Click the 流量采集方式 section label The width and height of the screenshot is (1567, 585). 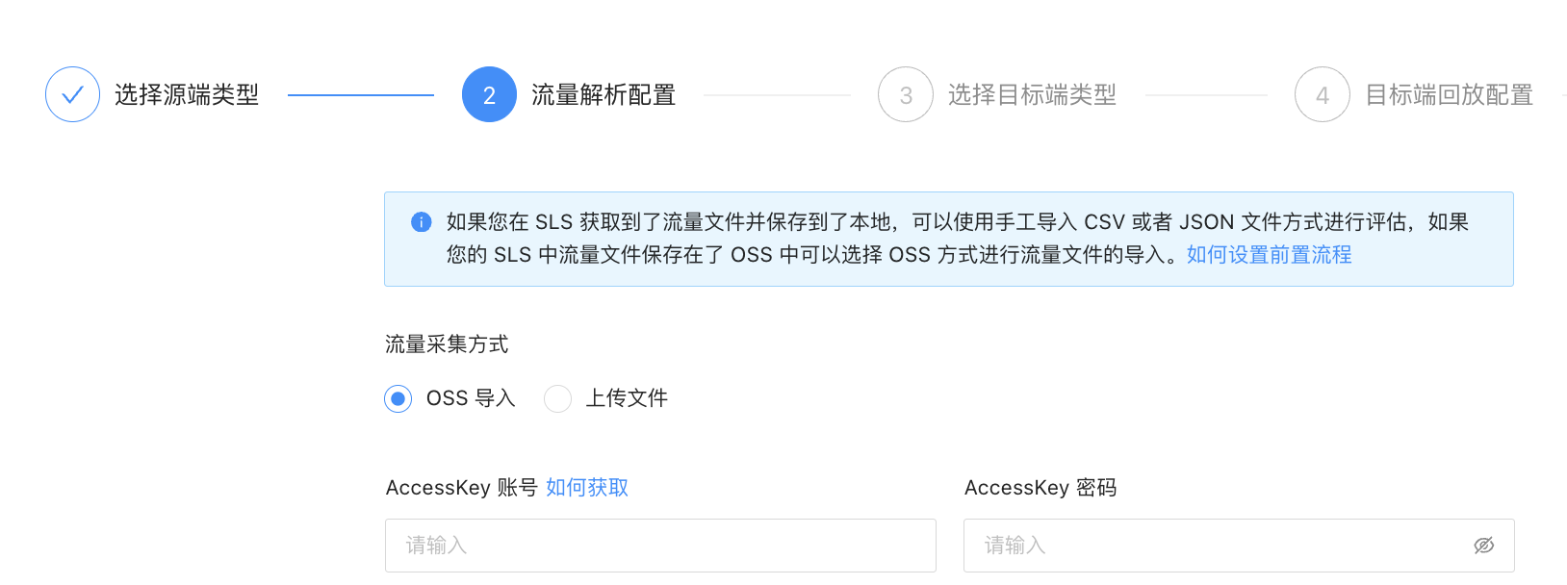pos(447,344)
